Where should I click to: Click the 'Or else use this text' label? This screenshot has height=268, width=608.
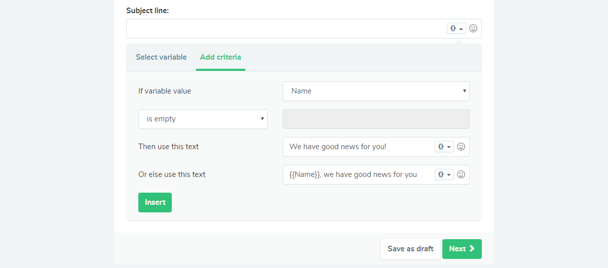click(172, 174)
